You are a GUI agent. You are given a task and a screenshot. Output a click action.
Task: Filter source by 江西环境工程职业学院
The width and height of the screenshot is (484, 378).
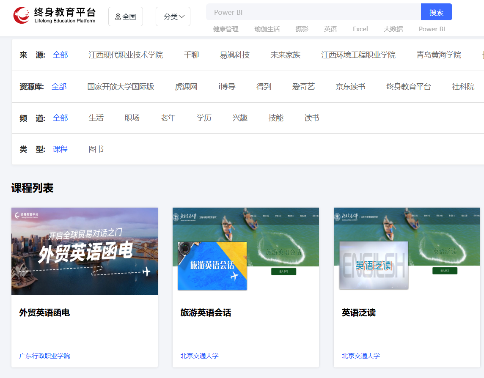pyautogui.click(x=358, y=55)
